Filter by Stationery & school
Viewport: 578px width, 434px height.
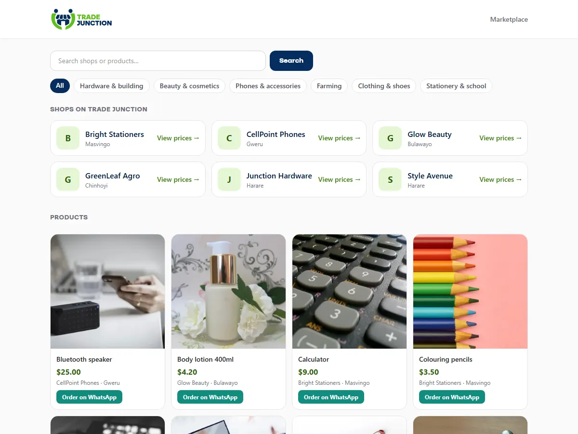(x=456, y=86)
